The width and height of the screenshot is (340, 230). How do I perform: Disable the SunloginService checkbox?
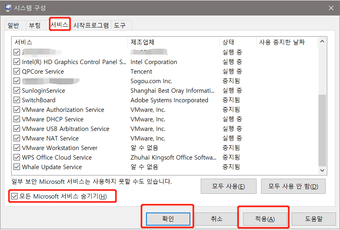coord(16,90)
